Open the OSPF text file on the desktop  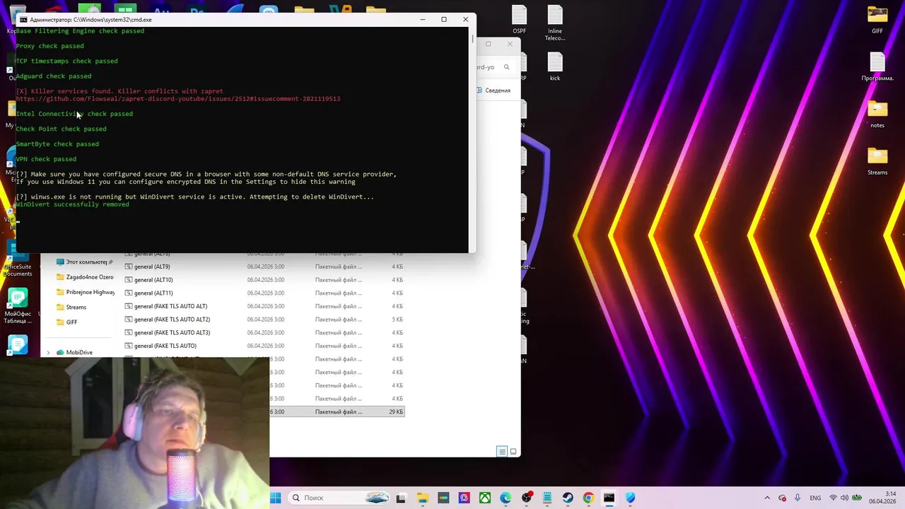click(520, 20)
